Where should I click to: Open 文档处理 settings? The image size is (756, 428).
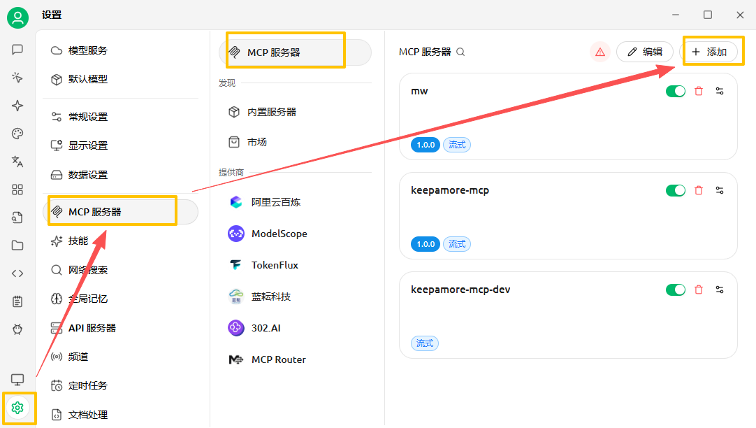tap(121, 415)
